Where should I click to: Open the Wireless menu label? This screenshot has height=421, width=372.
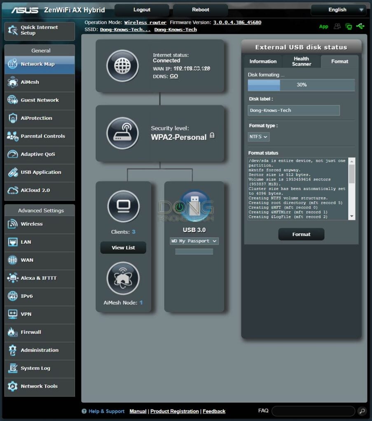[32, 224]
